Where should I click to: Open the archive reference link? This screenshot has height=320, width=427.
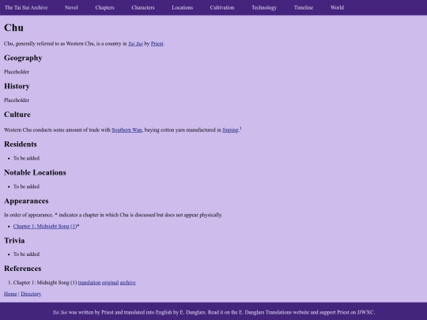(128, 283)
